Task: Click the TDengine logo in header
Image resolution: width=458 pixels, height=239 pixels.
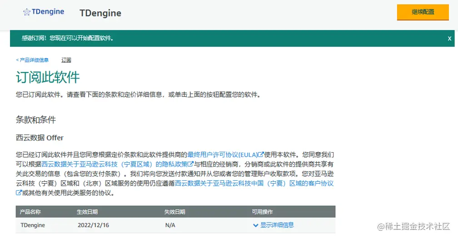Action: point(44,12)
